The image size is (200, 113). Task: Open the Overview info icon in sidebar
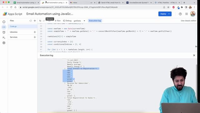click(x=4, y=22)
